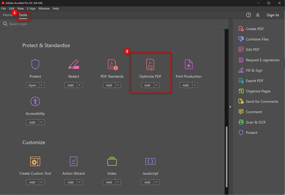Click the Sign In button

pyautogui.click(x=273, y=15)
